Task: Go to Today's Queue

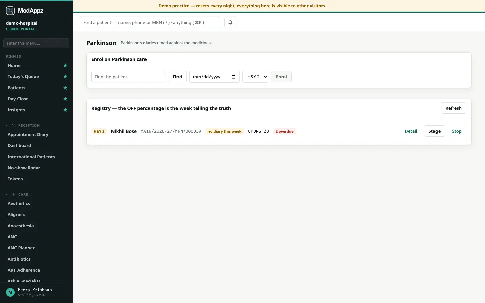Action: coord(23,77)
